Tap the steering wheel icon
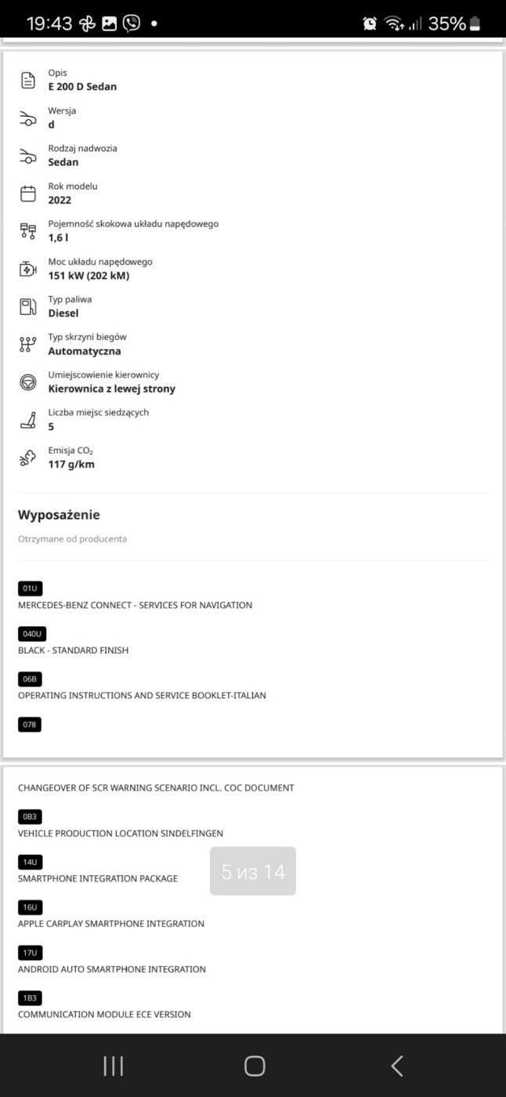Viewport: 506px width, 1097px height. (28, 382)
